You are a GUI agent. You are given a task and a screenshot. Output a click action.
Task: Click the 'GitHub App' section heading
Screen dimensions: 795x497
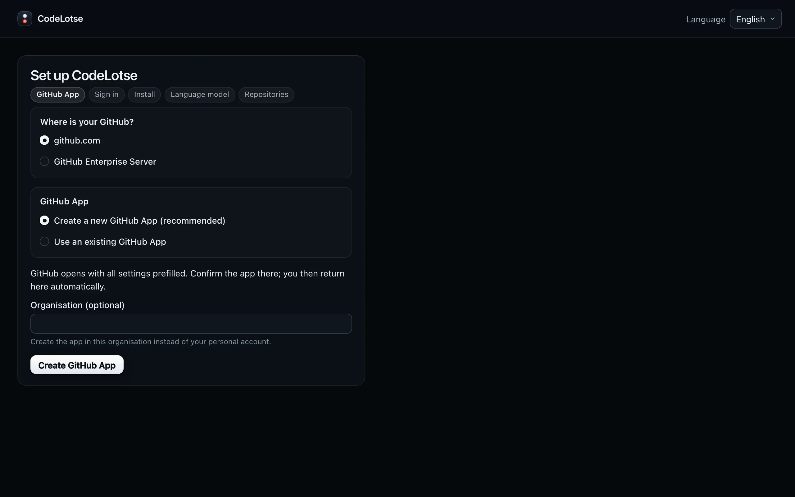[x=64, y=202]
